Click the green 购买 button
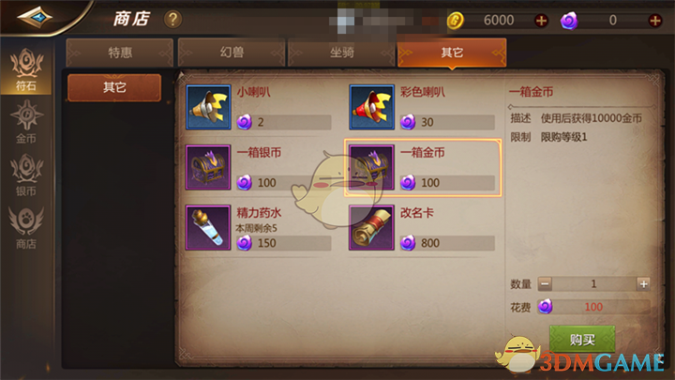The height and width of the screenshot is (380, 675). [582, 340]
